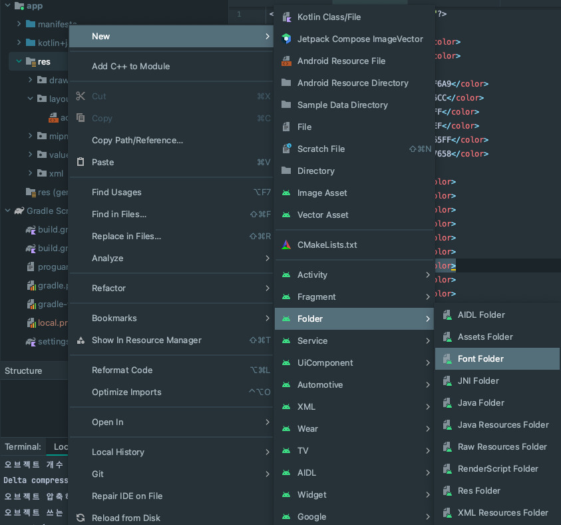561x525 pixels.
Task: Click the Cut scissors icon
Action: (x=81, y=96)
